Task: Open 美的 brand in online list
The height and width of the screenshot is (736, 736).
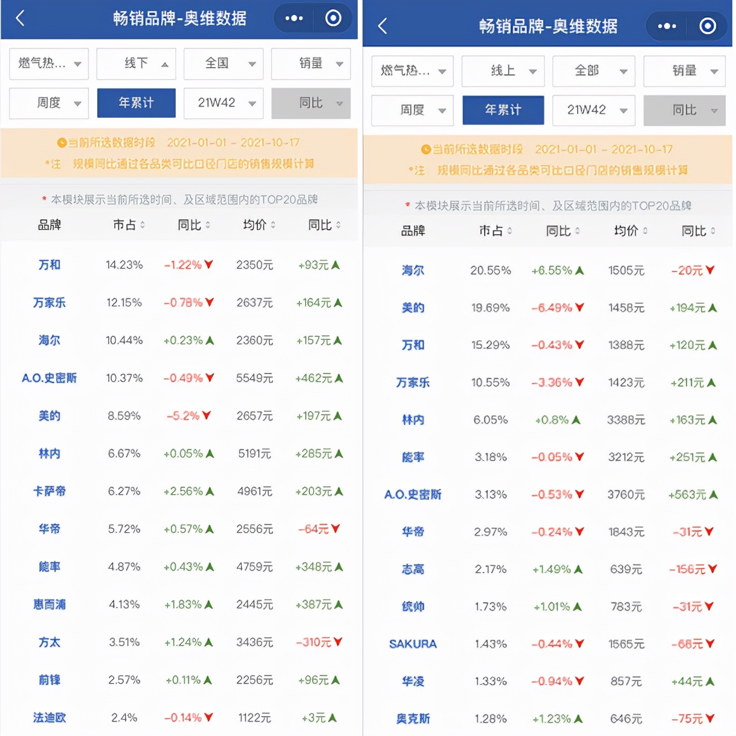Action: (413, 308)
